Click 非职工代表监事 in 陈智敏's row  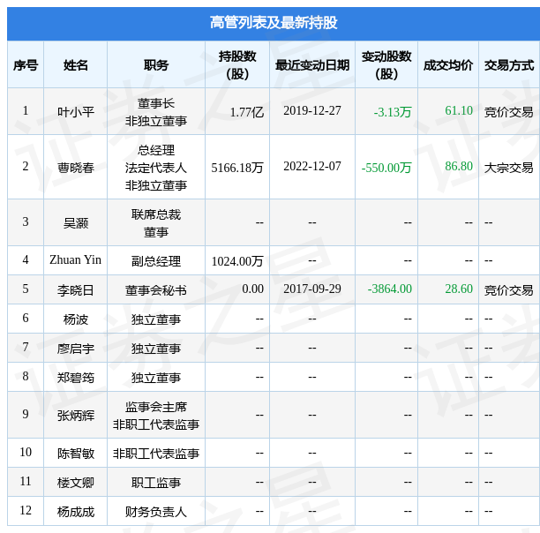click(156, 454)
